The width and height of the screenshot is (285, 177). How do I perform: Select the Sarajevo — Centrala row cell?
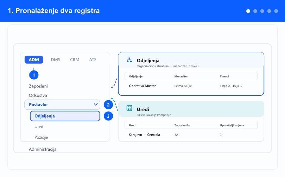(144, 135)
